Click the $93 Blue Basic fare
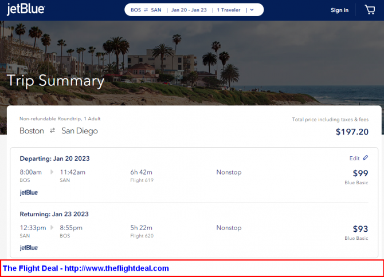Screen dimensions: 384x277 (x=360, y=229)
